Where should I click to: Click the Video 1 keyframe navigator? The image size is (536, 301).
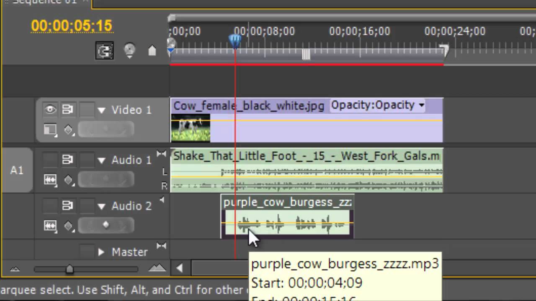(x=106, y=130)
